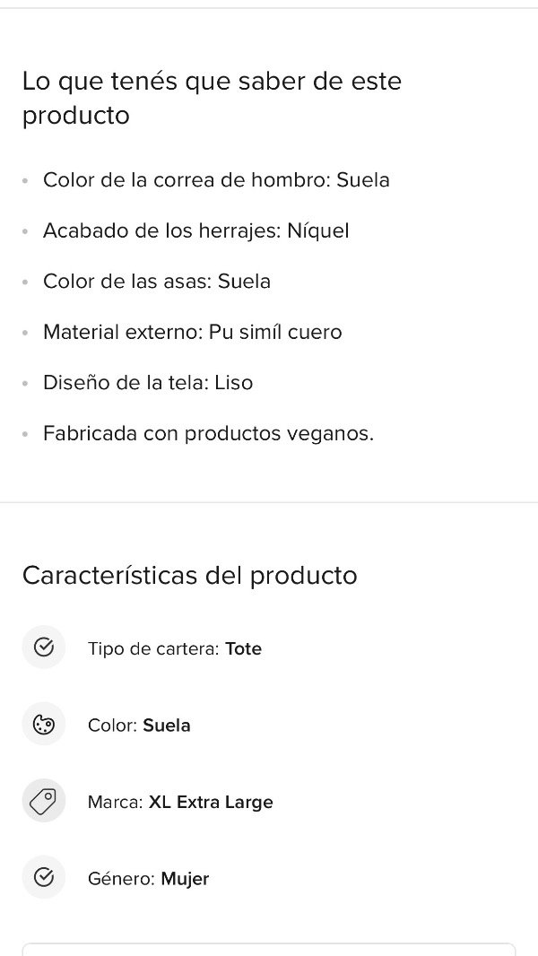Screen dimensions: 538x956
Task: Click the heading Lo que tenés que saber
Action: (x=212, y=97)
